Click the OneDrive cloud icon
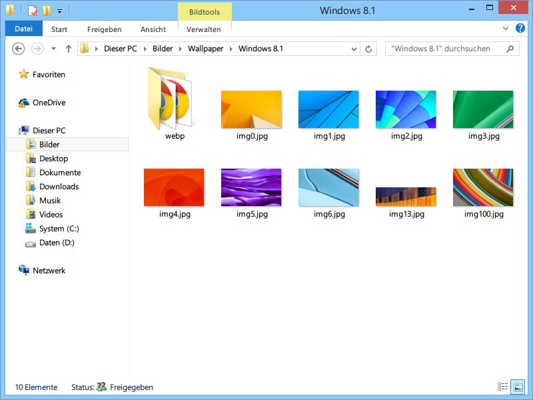The height and width of the screenshot is (400, 533). (23, 103)
